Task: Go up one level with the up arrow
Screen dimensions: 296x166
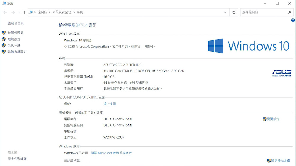Action: [x=24, y=12]
